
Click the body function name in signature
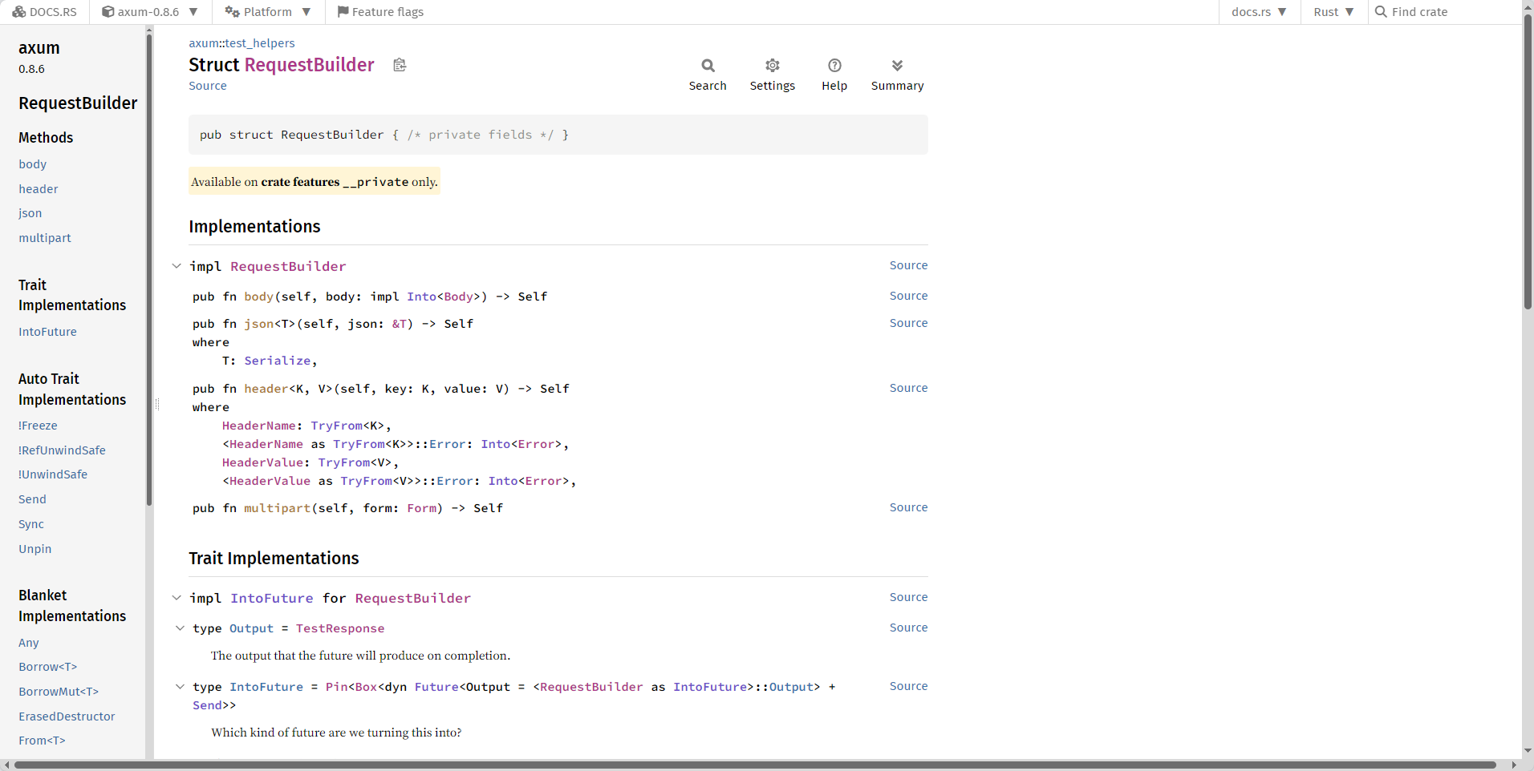pyautogui.click(x=259, y=297)
